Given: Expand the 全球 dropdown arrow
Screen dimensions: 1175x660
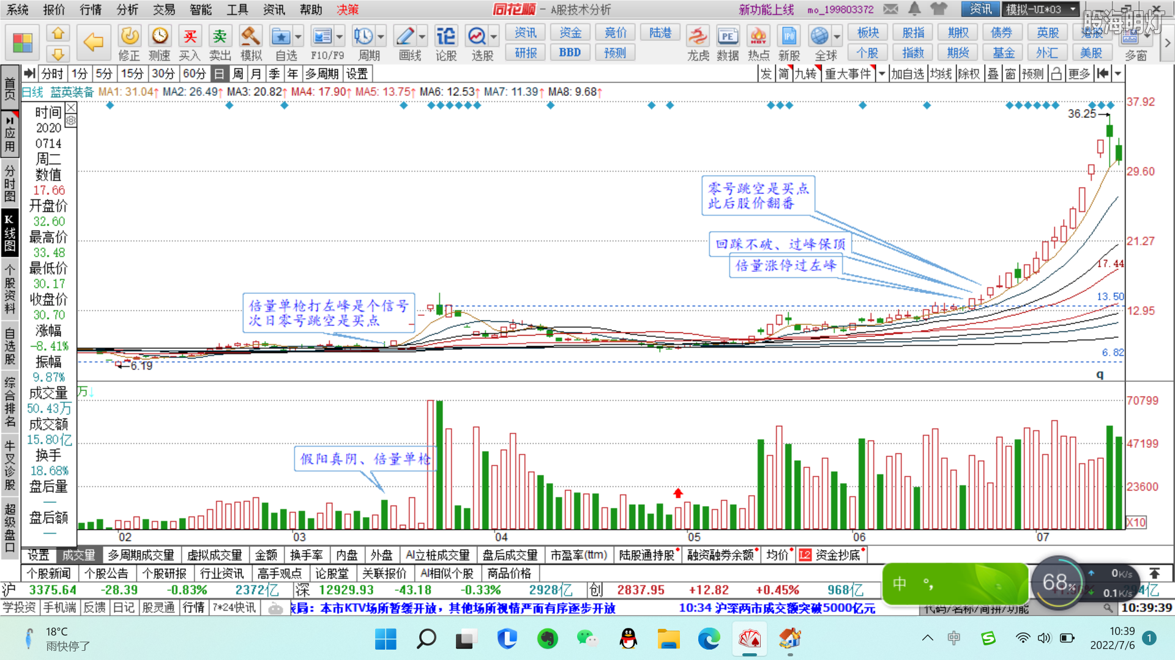Looking at the screenshot, I should coord(837,37).
